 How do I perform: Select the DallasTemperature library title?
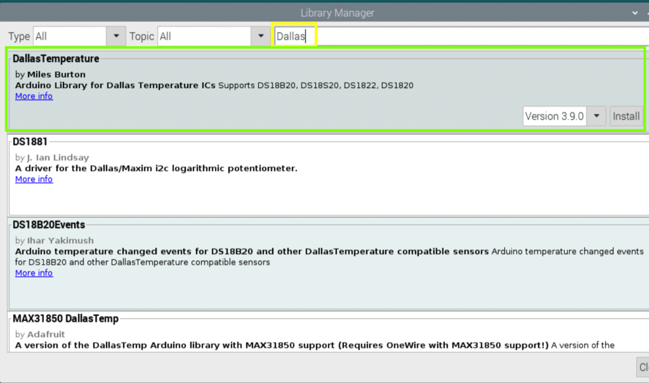pos(56,58)
